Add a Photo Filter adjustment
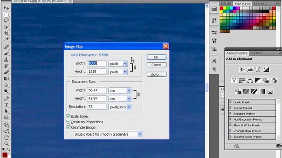Image resolution: width=282 pixels, height=158 pixels. [x=266, y=80]
